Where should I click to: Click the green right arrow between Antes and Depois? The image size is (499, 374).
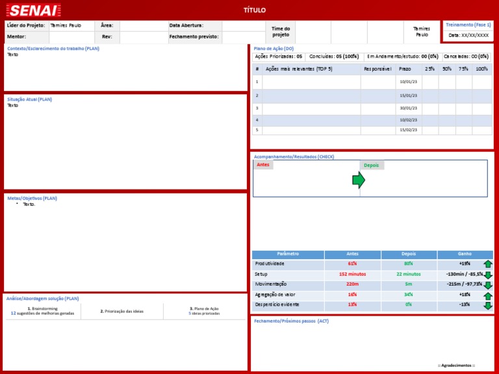pos(359,181)
